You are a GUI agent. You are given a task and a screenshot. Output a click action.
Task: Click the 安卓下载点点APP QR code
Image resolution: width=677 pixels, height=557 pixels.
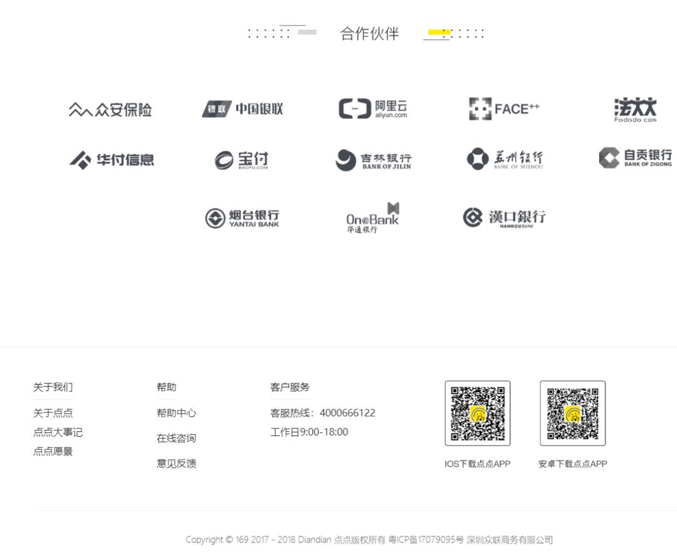tap(572, 413)
